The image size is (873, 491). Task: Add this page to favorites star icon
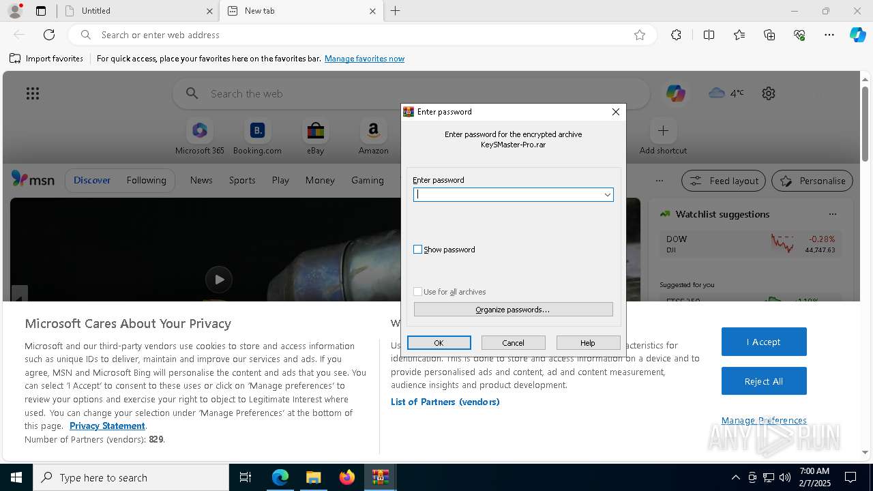(640, 35)
